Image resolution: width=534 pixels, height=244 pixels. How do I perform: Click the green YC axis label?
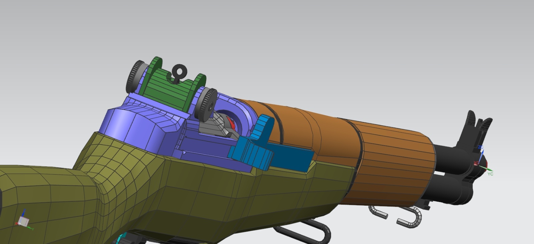click(x=490, y=174)
